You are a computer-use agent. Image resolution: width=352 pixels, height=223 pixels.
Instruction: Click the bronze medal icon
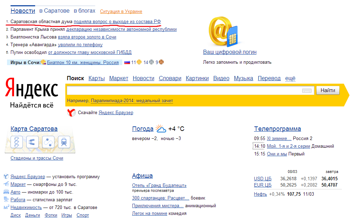coord(161,62)
